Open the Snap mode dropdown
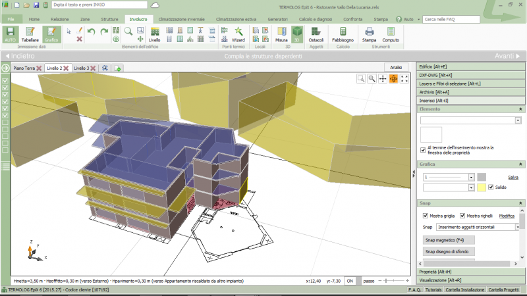The height and width of the screenshot is (296, 527). (x=517, y=227)
